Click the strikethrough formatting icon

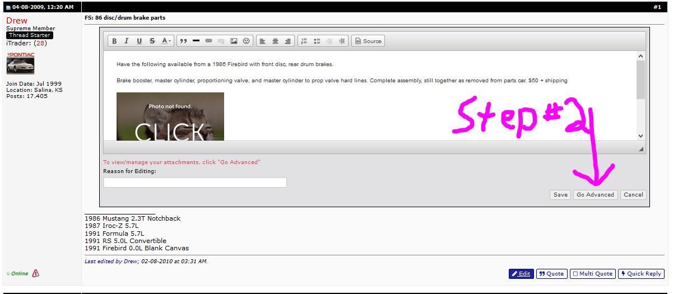[x=152, y=41]
